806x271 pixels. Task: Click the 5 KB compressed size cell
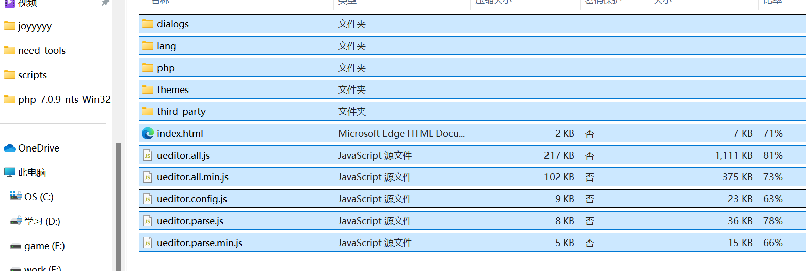[565, 243]
